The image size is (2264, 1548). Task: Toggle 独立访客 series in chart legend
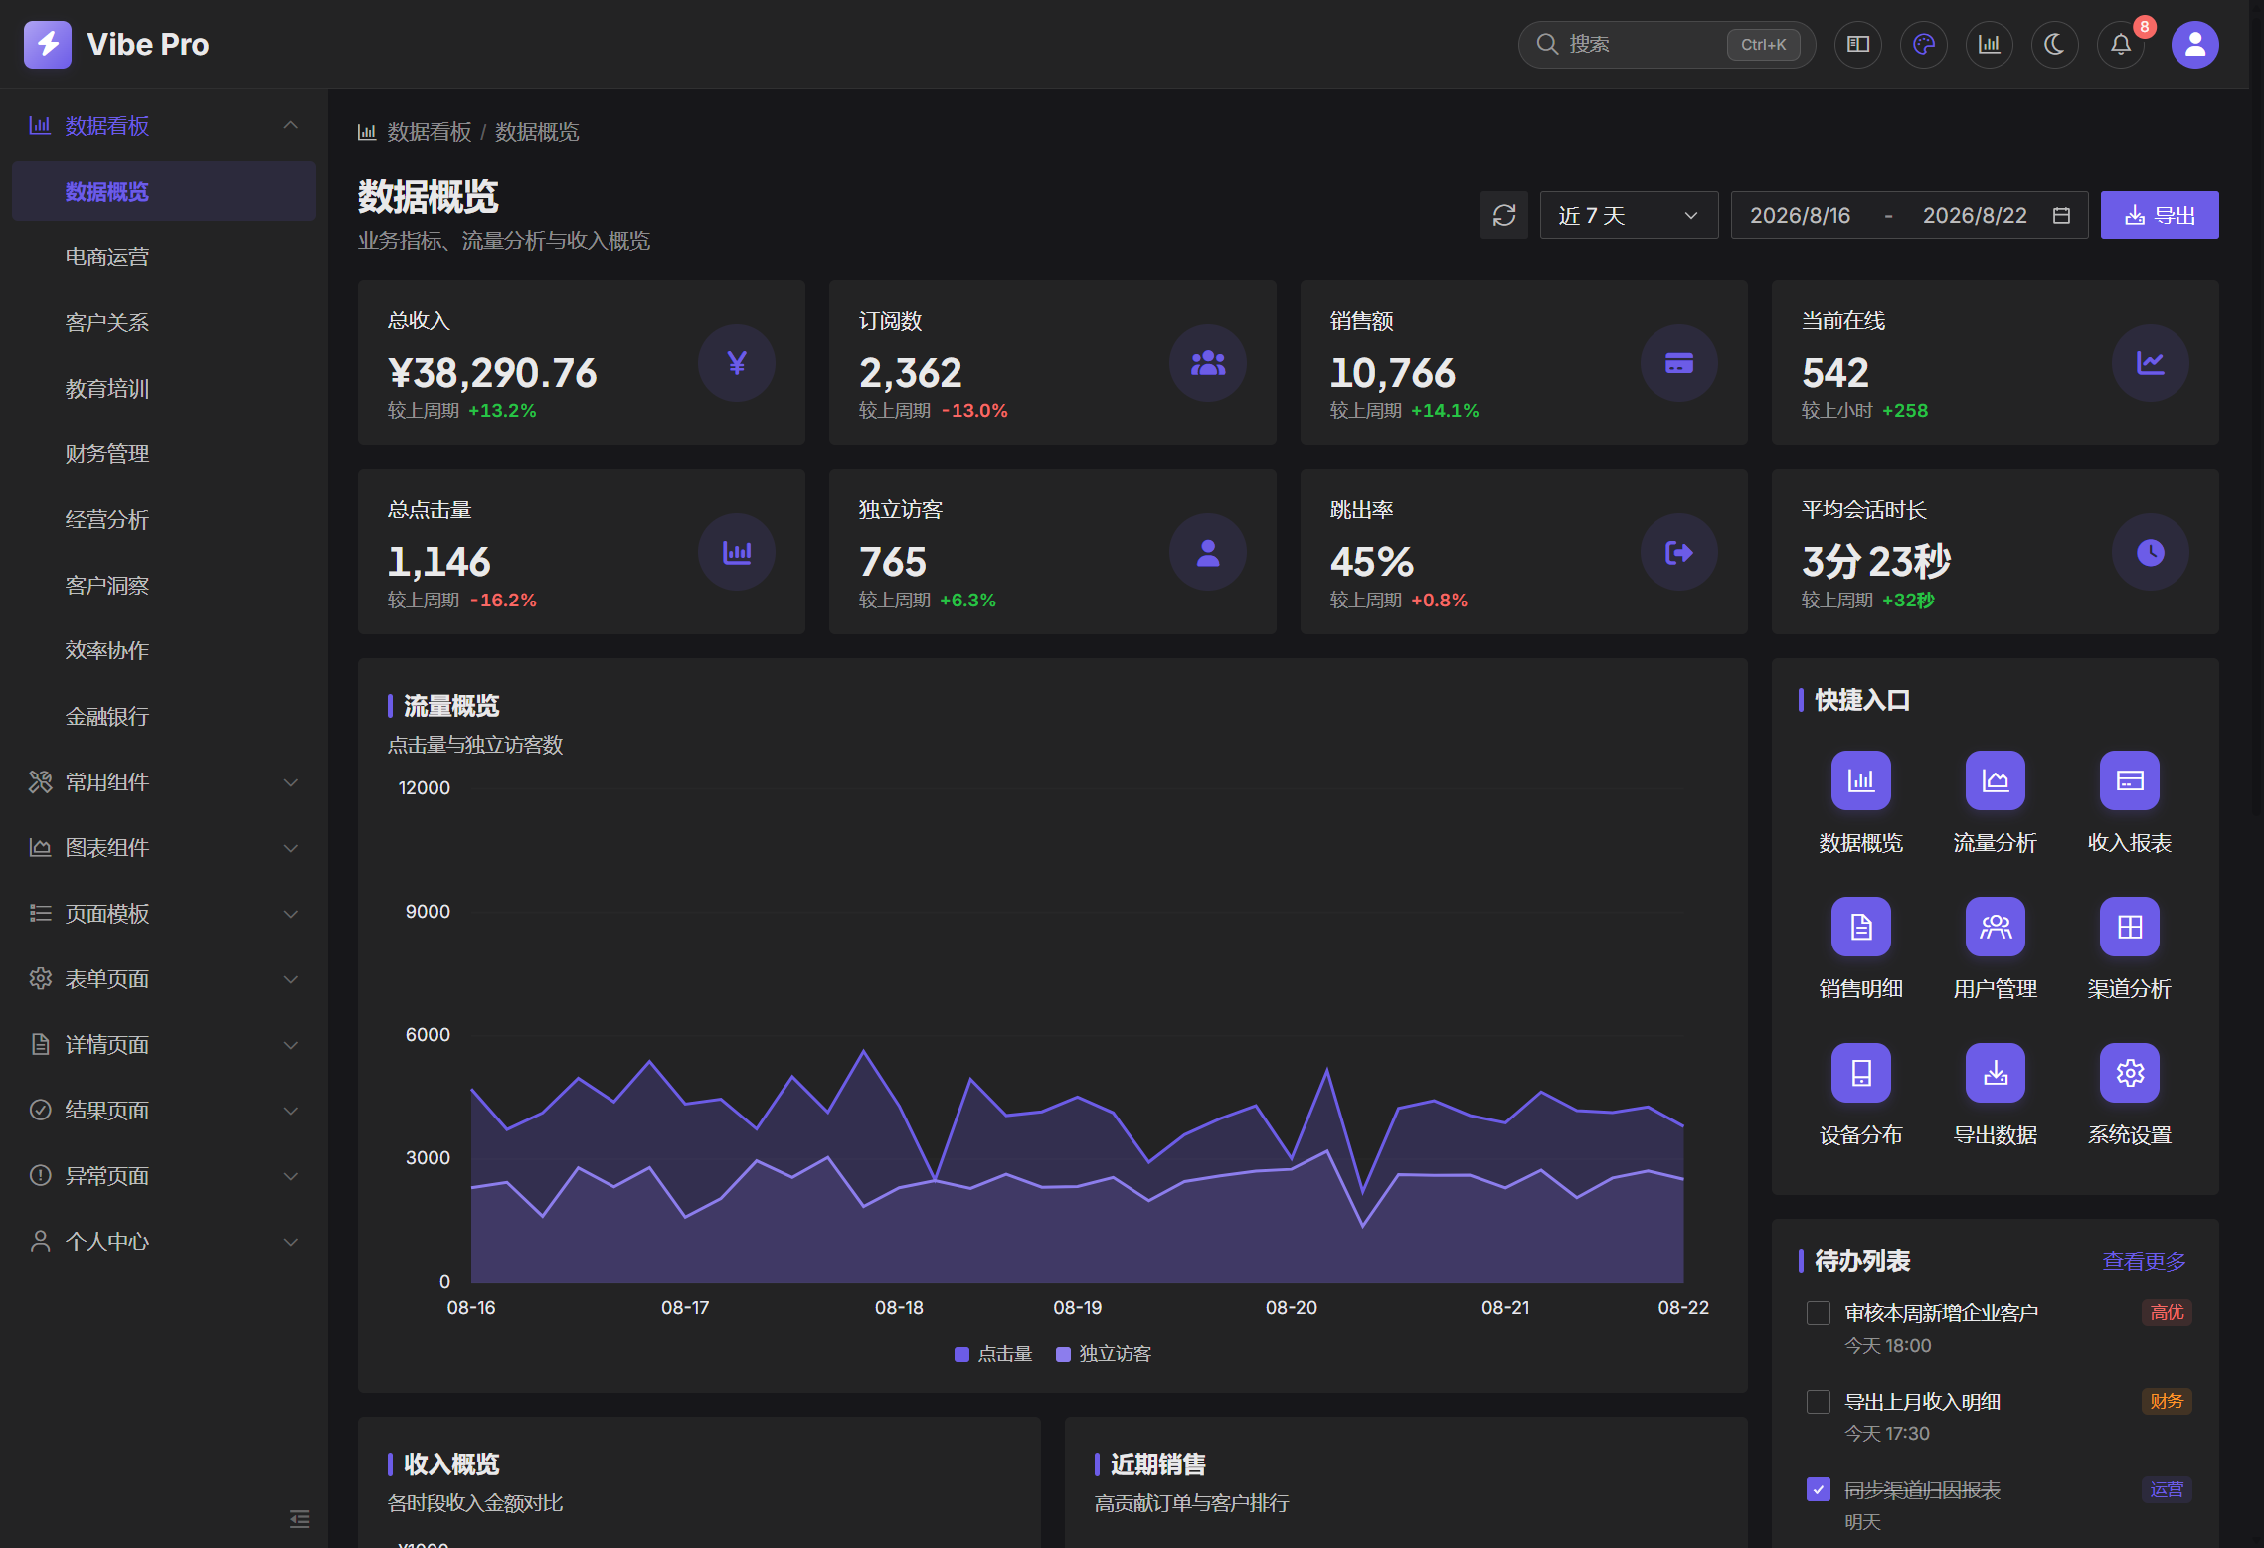pos(1103,1354)
